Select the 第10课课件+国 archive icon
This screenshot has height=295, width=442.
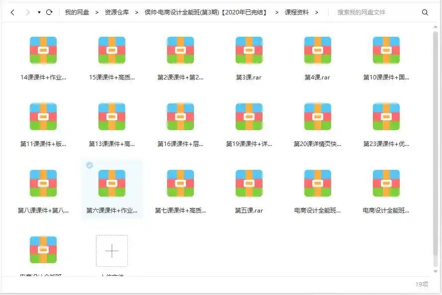pos(386,50)
